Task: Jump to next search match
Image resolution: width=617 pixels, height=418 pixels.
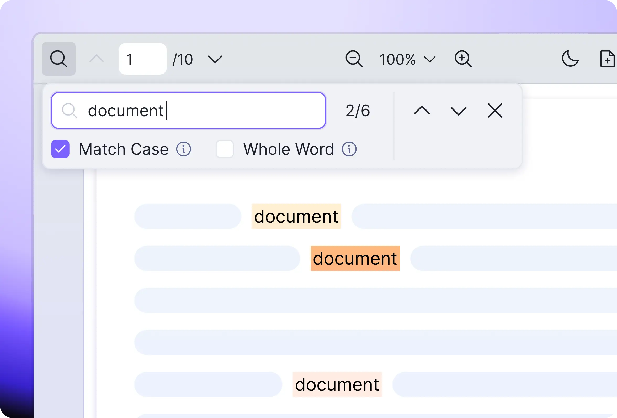Action: [459, 111]
